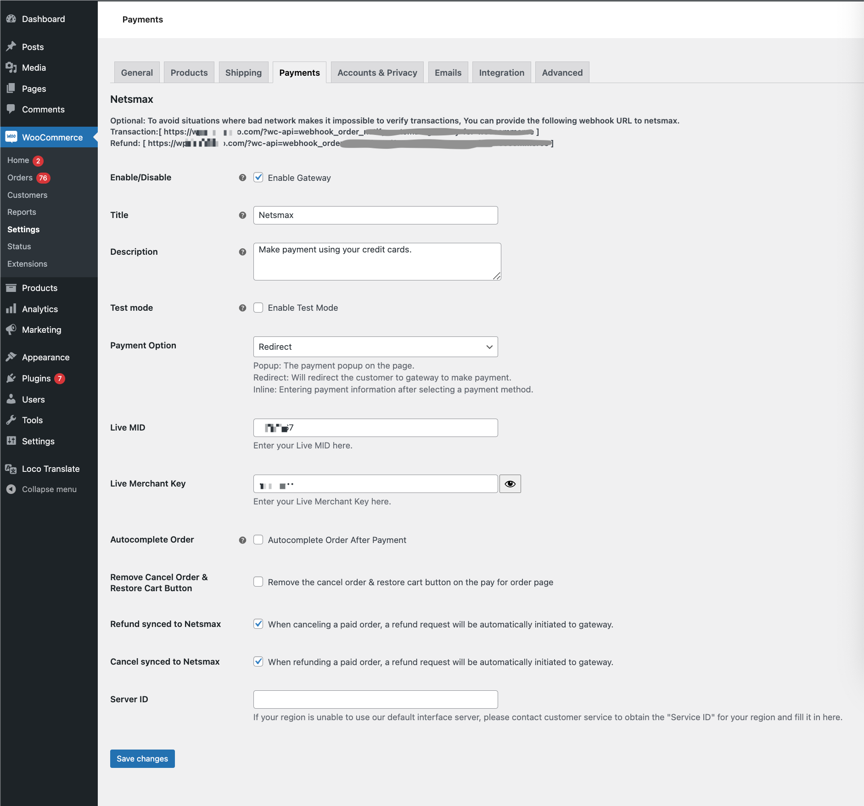Open the Advanced tab
Viewport: 864px width, 806px height.
(x=562, y=73)
